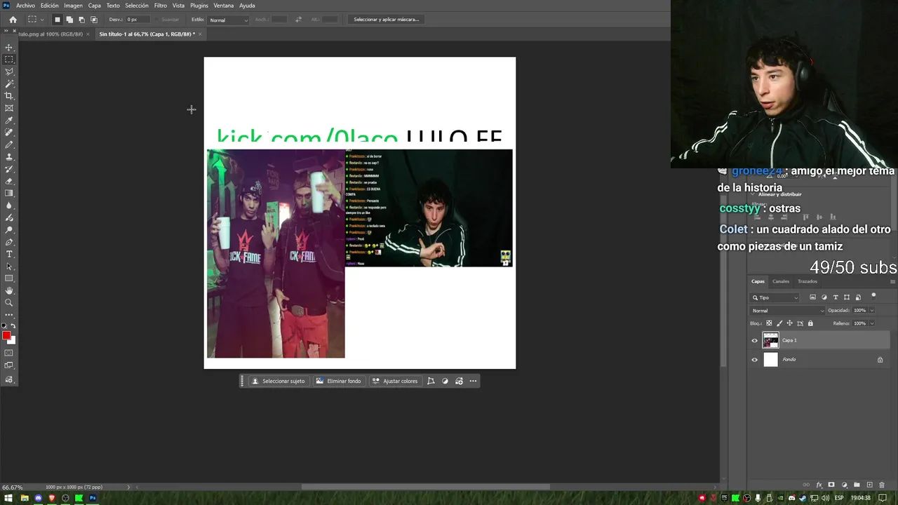
Task: Toggle lock position icon
Action: tap(789, 323)
